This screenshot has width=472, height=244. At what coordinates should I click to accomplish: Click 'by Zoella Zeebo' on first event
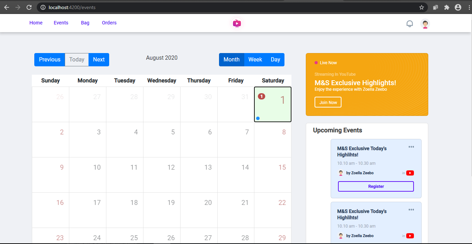pyautogui.click(x=360, y=173)
